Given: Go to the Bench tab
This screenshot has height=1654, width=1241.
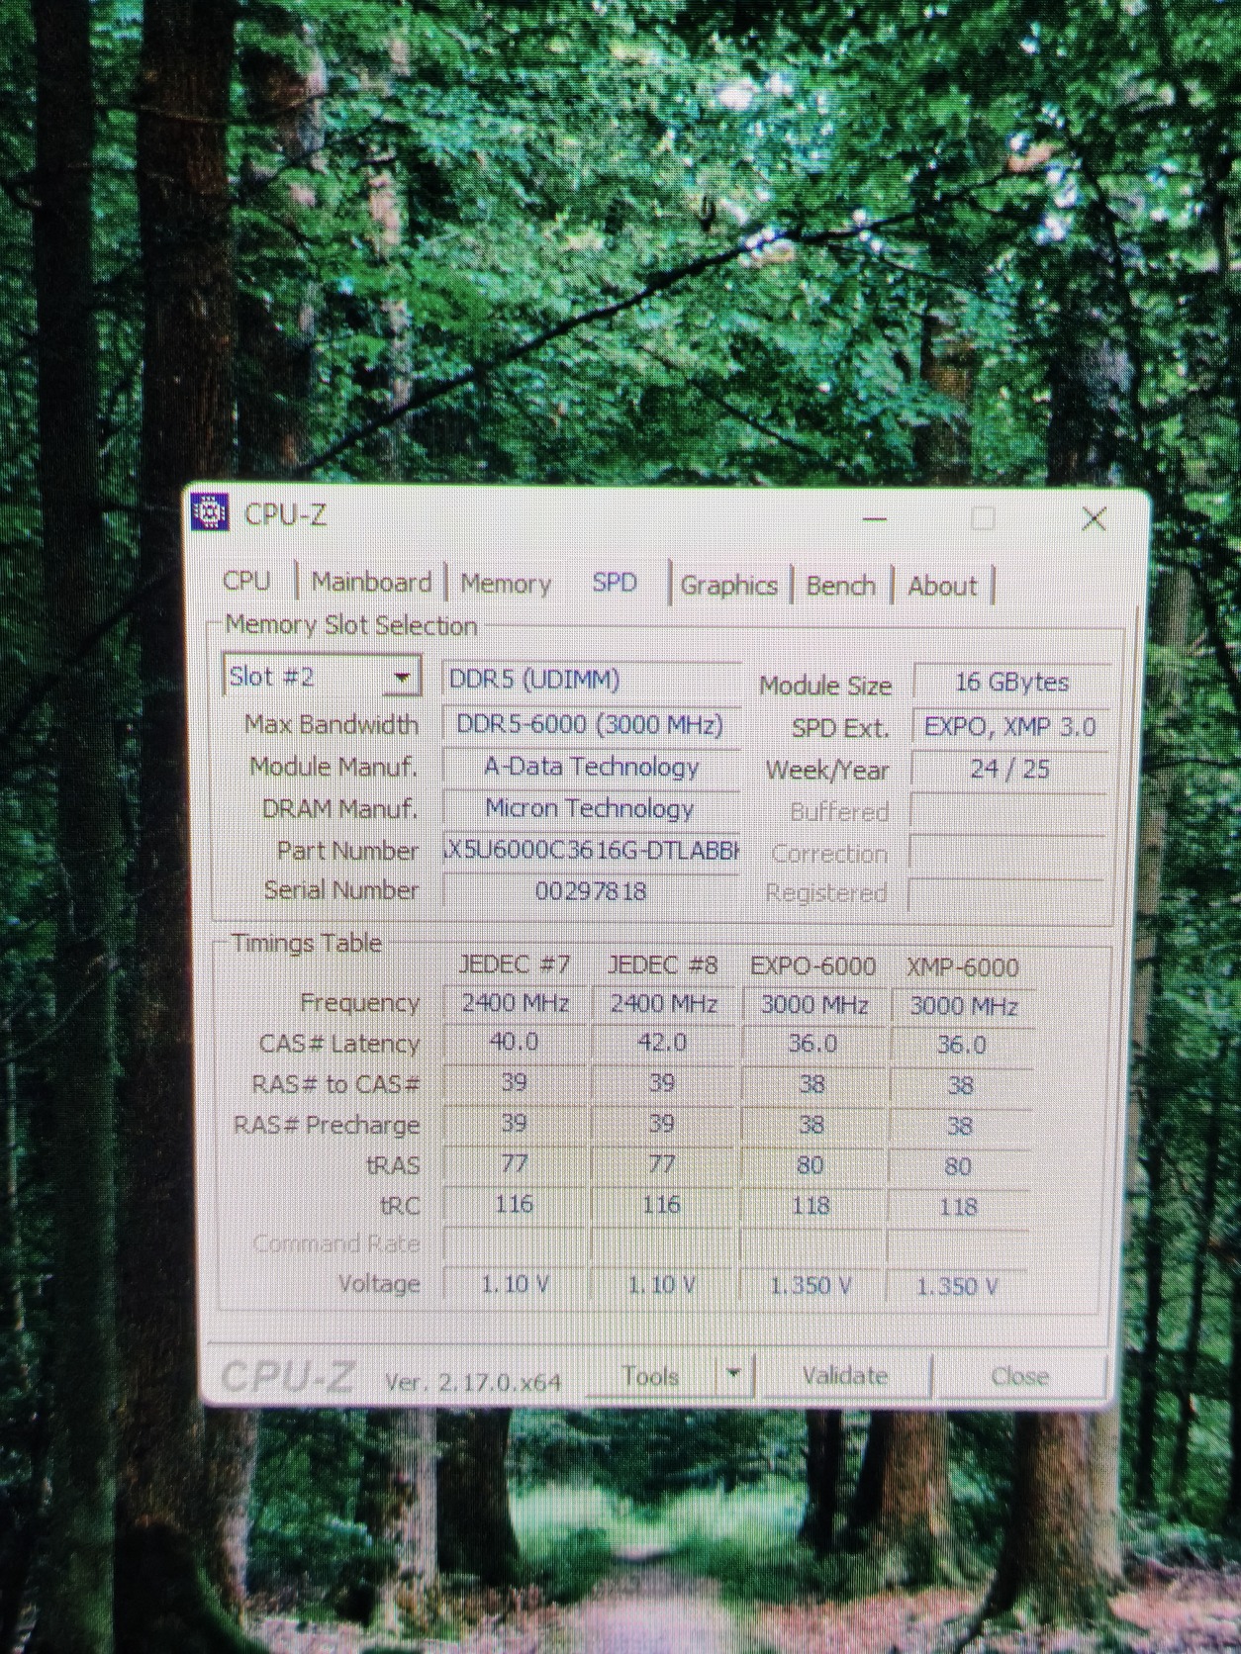Looking at the screenshot, I should 841,586.
